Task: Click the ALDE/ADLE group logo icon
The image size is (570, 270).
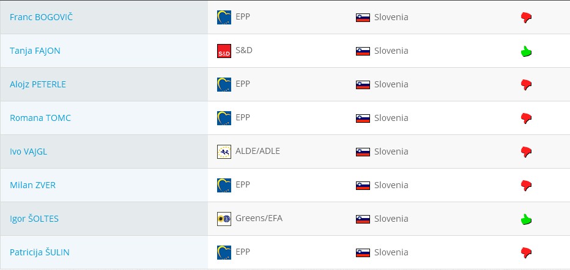Action: 224,151
